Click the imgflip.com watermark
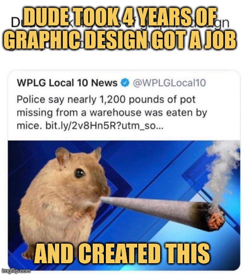The image size is (245, 275). pos(16,271)
